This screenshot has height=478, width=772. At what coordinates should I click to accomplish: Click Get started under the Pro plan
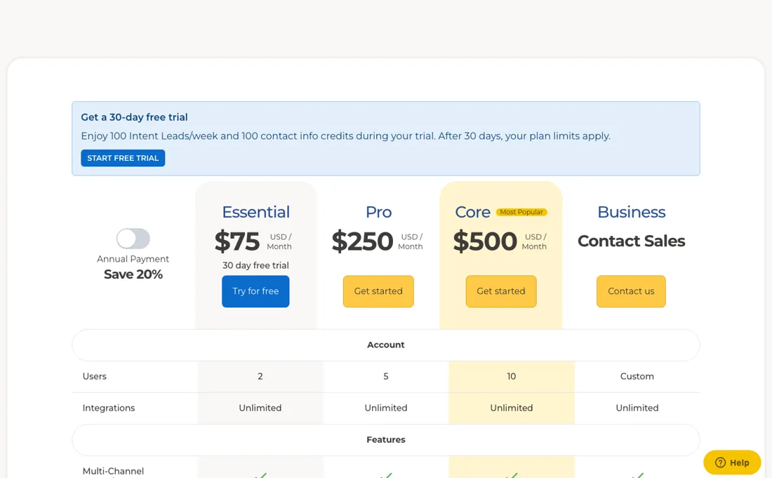pos(378,291)
